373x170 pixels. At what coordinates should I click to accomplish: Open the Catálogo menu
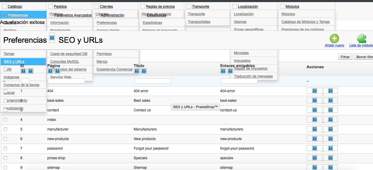[x=15, y=6]
